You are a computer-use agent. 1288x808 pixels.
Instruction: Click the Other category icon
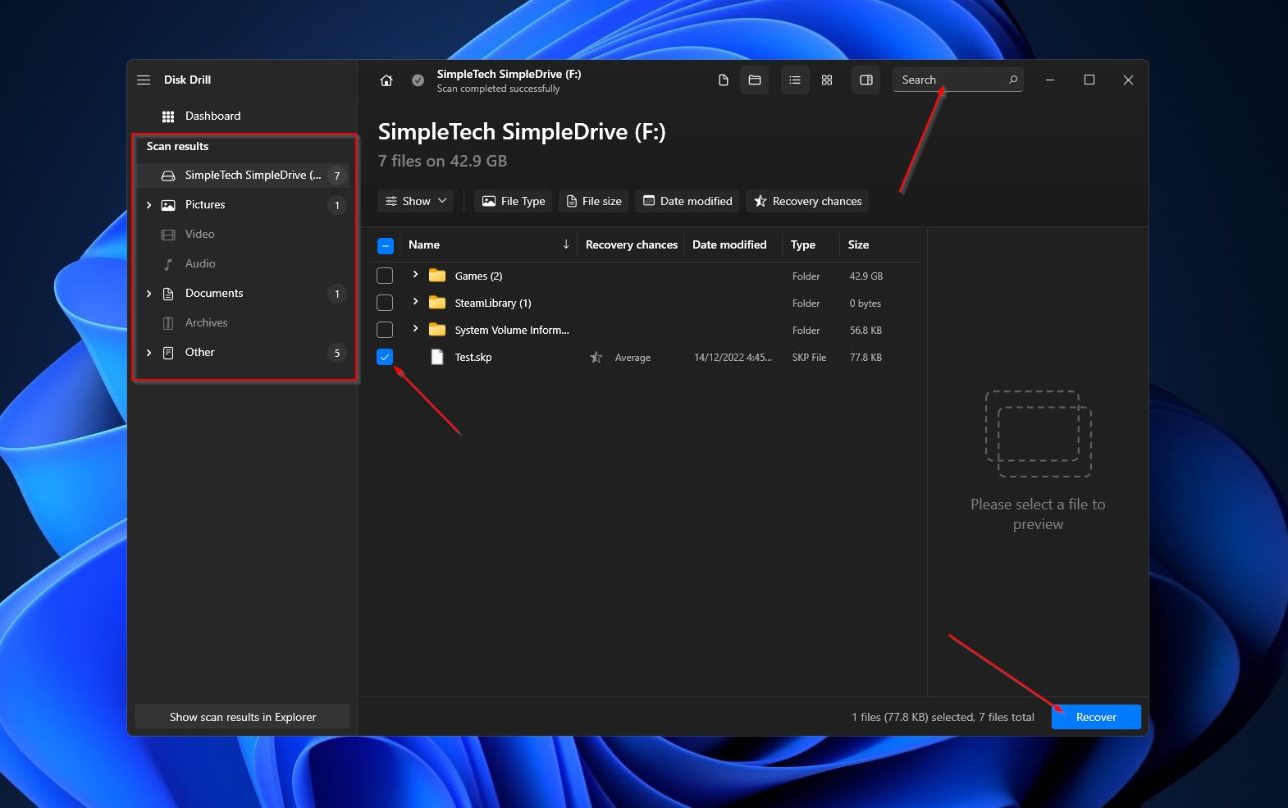click(168, 353)
